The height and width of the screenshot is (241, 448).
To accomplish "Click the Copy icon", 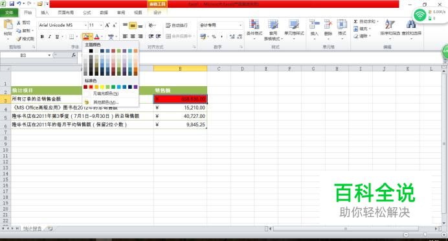I will [x=19, y=30].
